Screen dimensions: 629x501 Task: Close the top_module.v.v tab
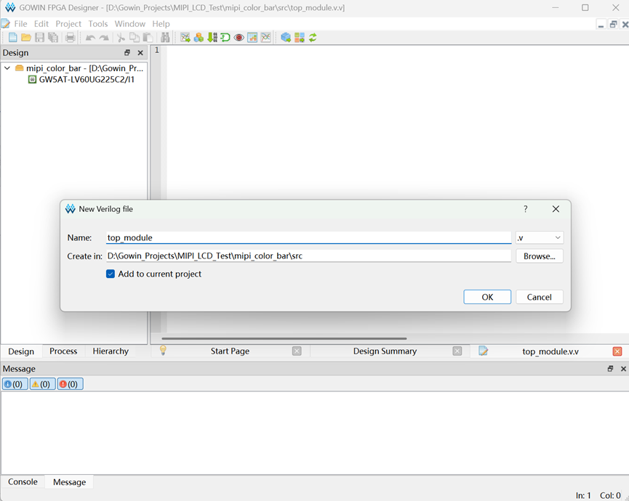[x=617, y=351]
